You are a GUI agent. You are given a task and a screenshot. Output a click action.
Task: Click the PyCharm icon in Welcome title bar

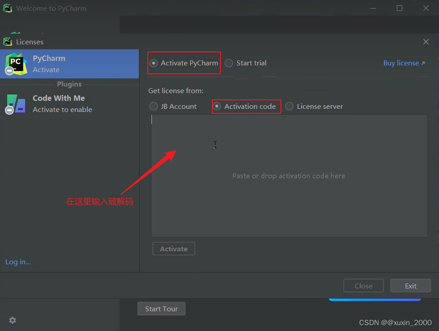[x=8, y=8]
